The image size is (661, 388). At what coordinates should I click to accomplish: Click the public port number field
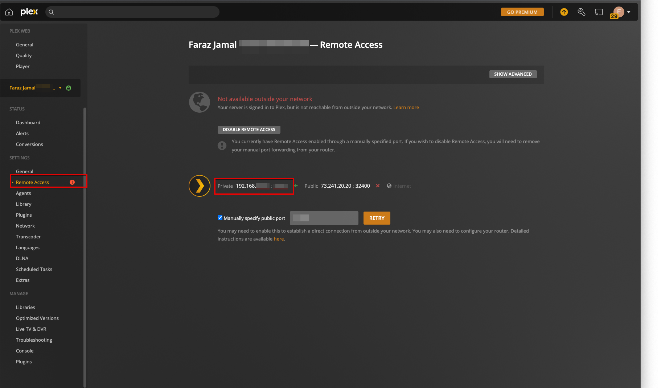click(324, 218)
